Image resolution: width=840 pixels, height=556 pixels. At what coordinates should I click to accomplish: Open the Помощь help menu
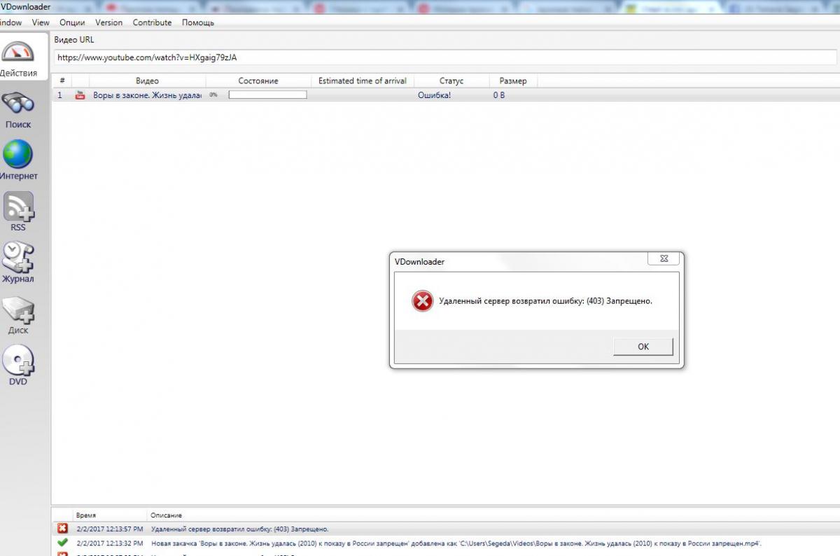[198, 22]
